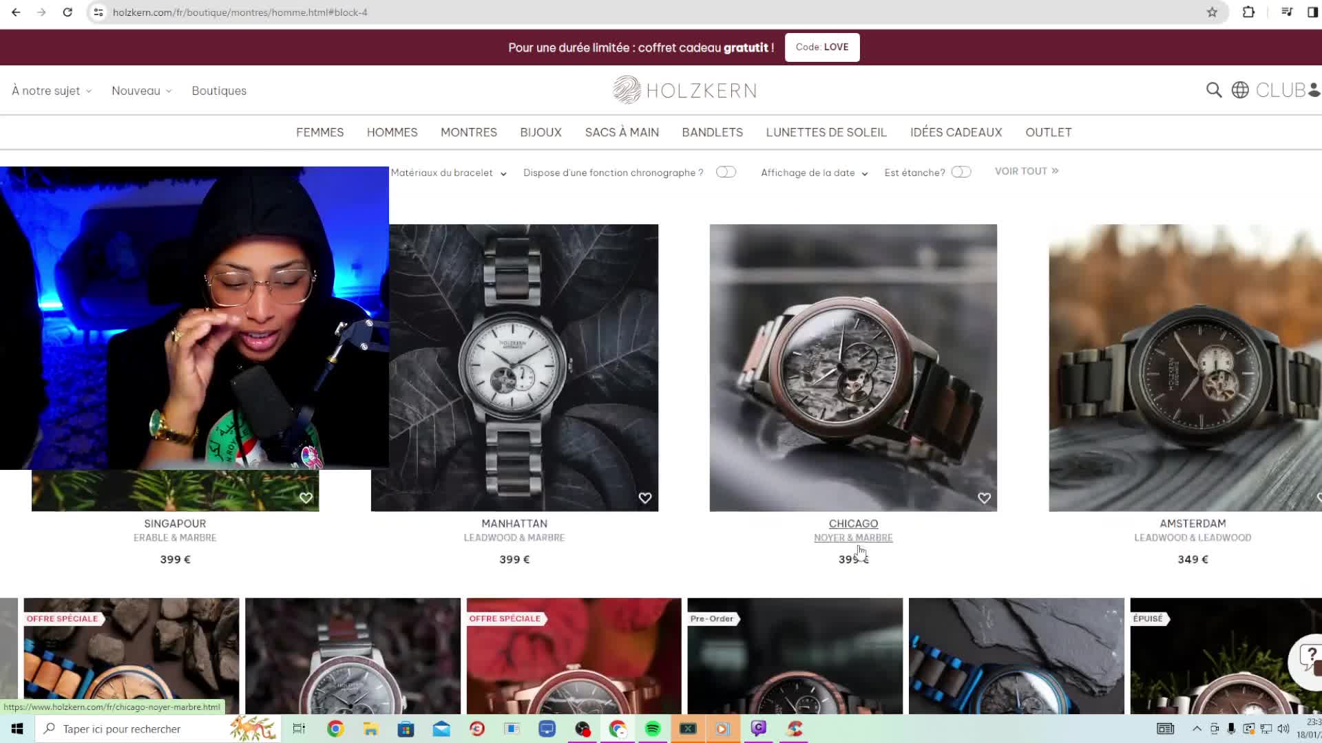The image size is (1322, 743).
Task: Open the MONTRES category
Action: click(468, 132)
